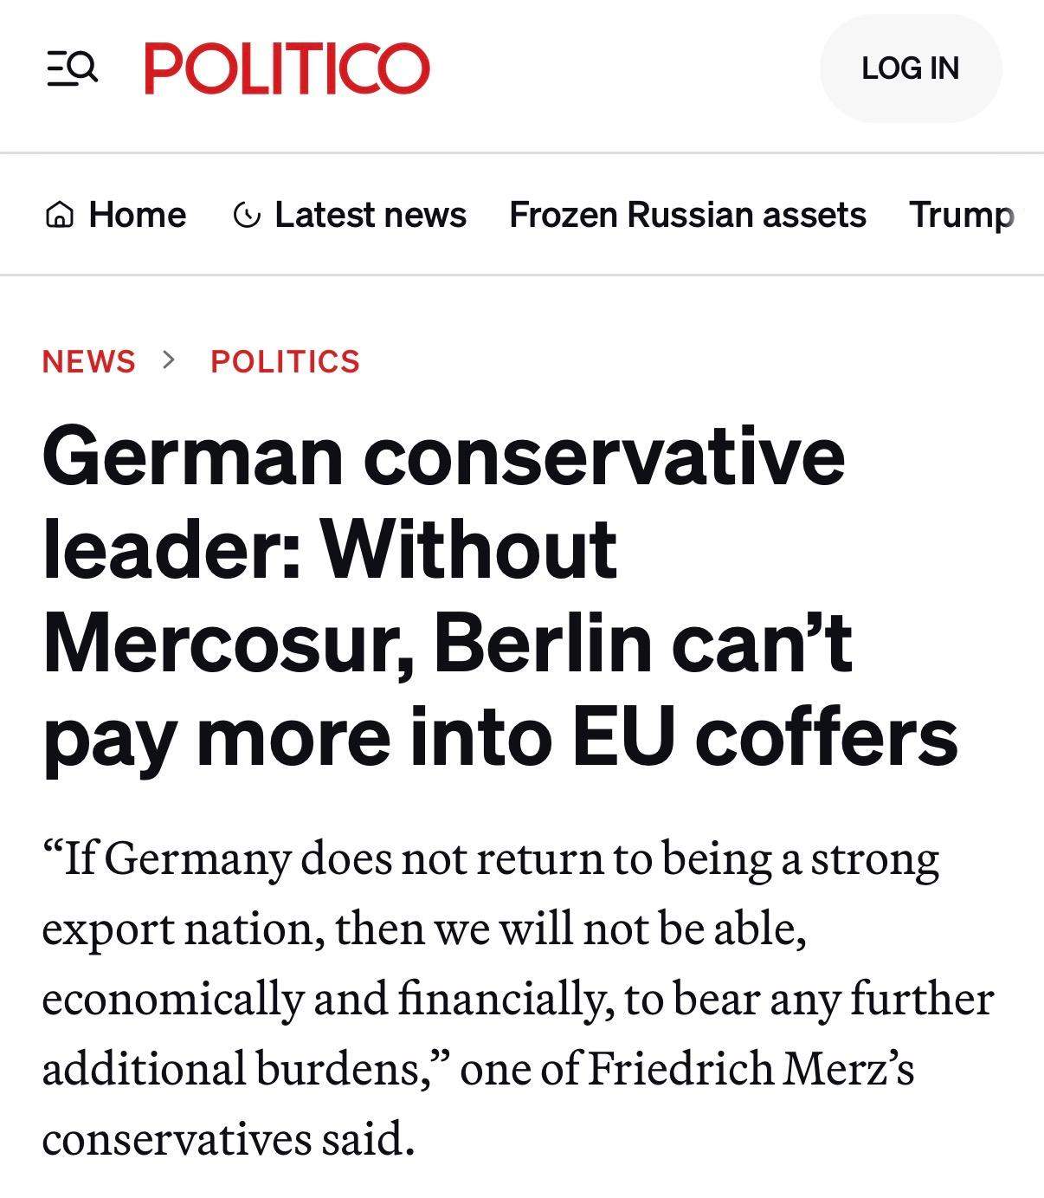1044x1198 pixels.
Task: Go to the Home nav text
Action: (137, 215)
